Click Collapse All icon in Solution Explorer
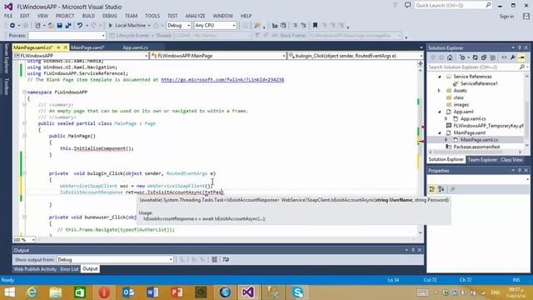Image resolution: width=533 pixels, height=300 pixels. (484, 57)
